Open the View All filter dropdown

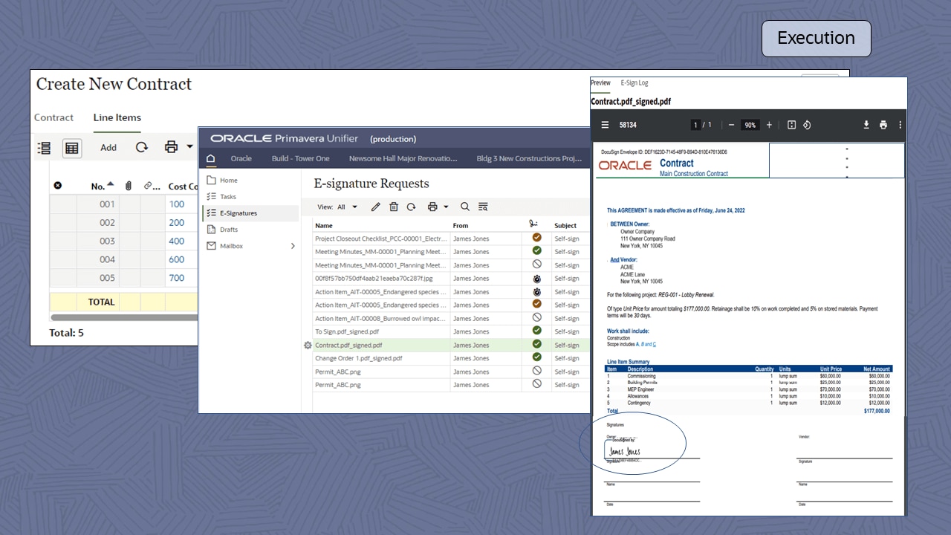(344, 207)
